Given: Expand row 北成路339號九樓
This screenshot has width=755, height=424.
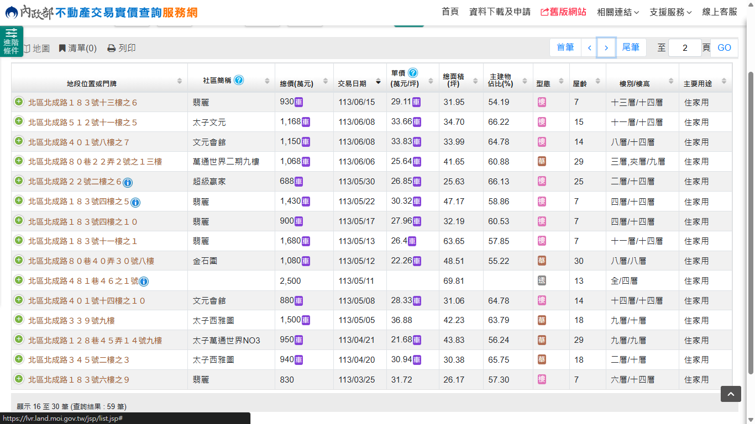Looking at the screenshot, I should tap(19, 320).
